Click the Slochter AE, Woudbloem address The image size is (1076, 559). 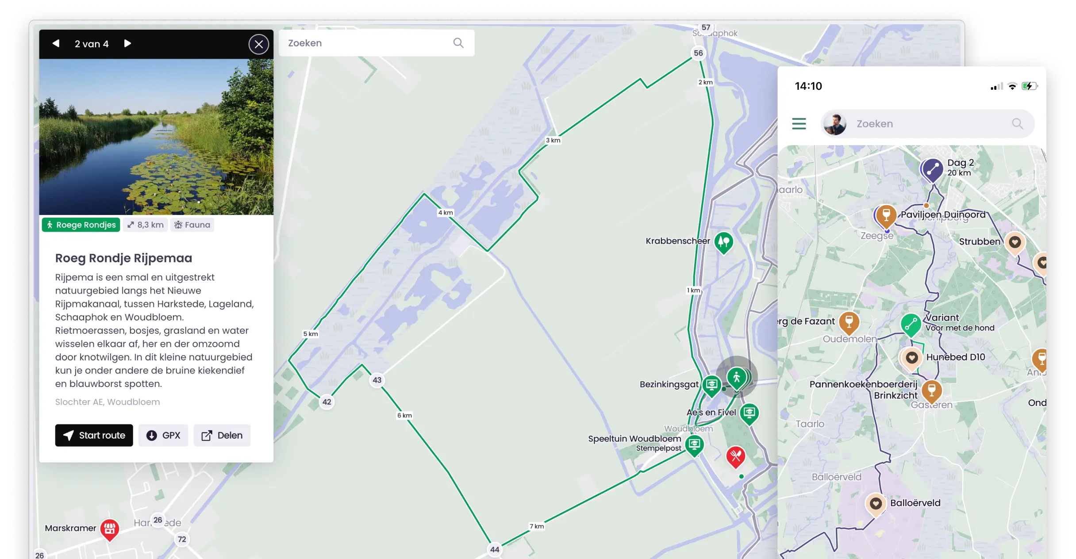[108, 402]
